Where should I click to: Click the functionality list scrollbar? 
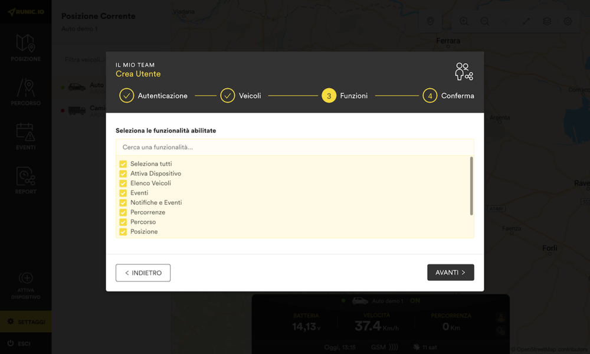tap(471, 186)
